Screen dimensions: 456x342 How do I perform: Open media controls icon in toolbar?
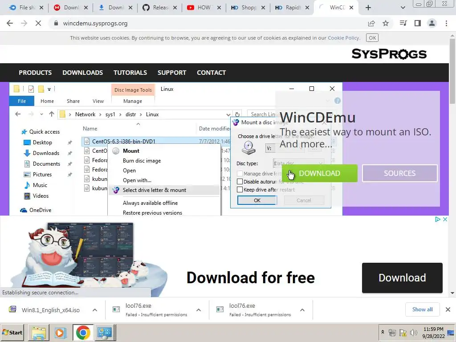pyautogui.click(x=403, y=23)
